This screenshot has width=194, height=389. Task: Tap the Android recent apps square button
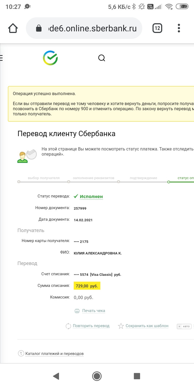click(x=137, y=376)
